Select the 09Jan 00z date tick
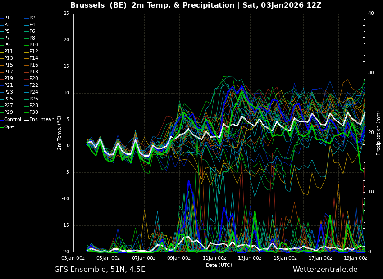This screenshot has height=279, width=383. coord(179,258)
